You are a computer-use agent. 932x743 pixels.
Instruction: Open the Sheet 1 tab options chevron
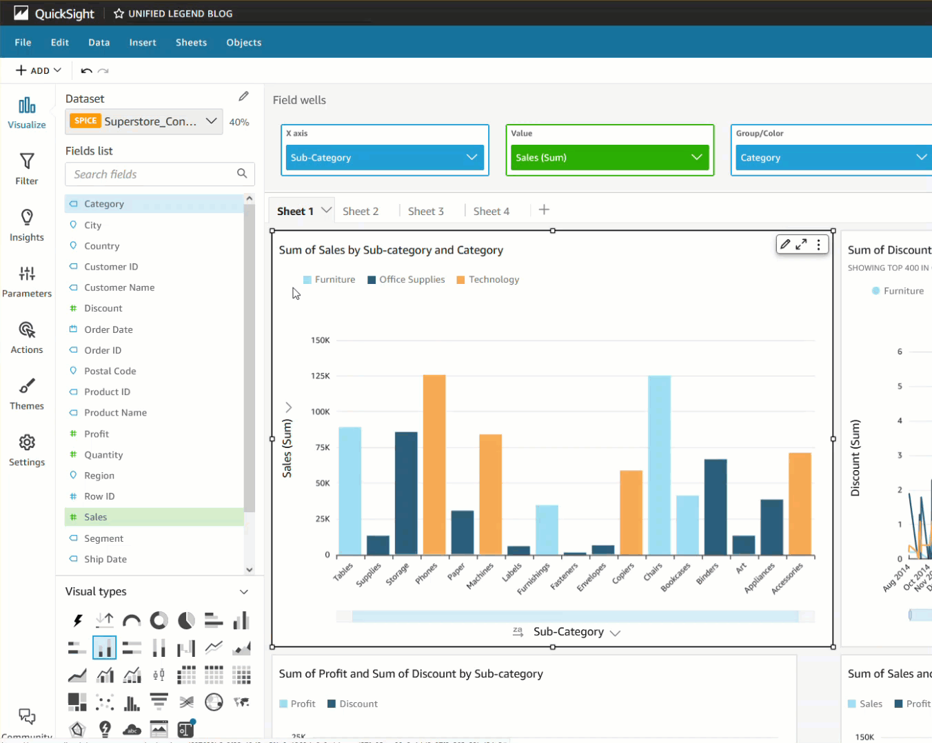326,210
